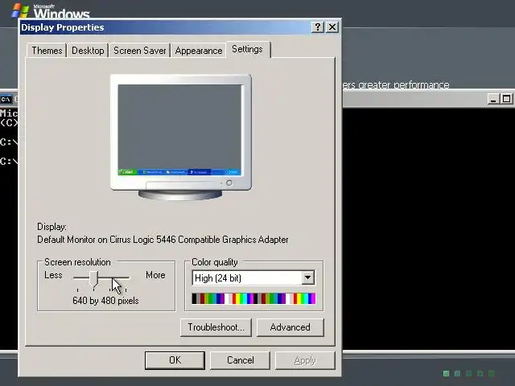Click the command prompt window icon

6,99
